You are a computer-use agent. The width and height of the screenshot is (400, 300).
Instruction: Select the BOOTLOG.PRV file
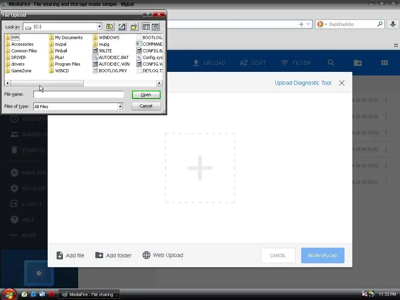[x=110, y=71]
